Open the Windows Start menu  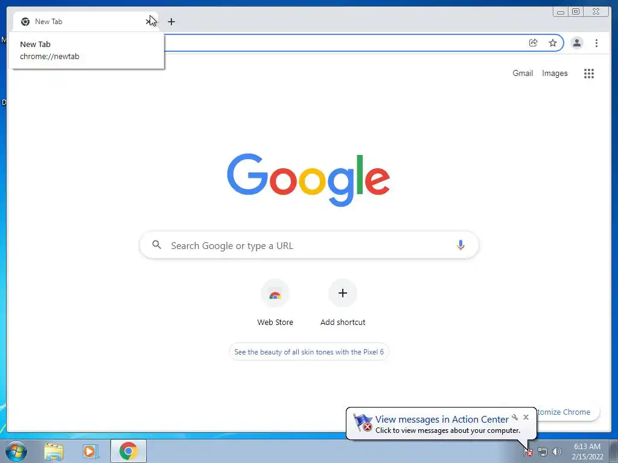(16, 451)
